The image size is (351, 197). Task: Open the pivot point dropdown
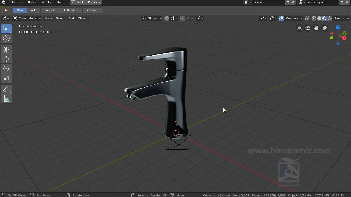coord(200,18)
